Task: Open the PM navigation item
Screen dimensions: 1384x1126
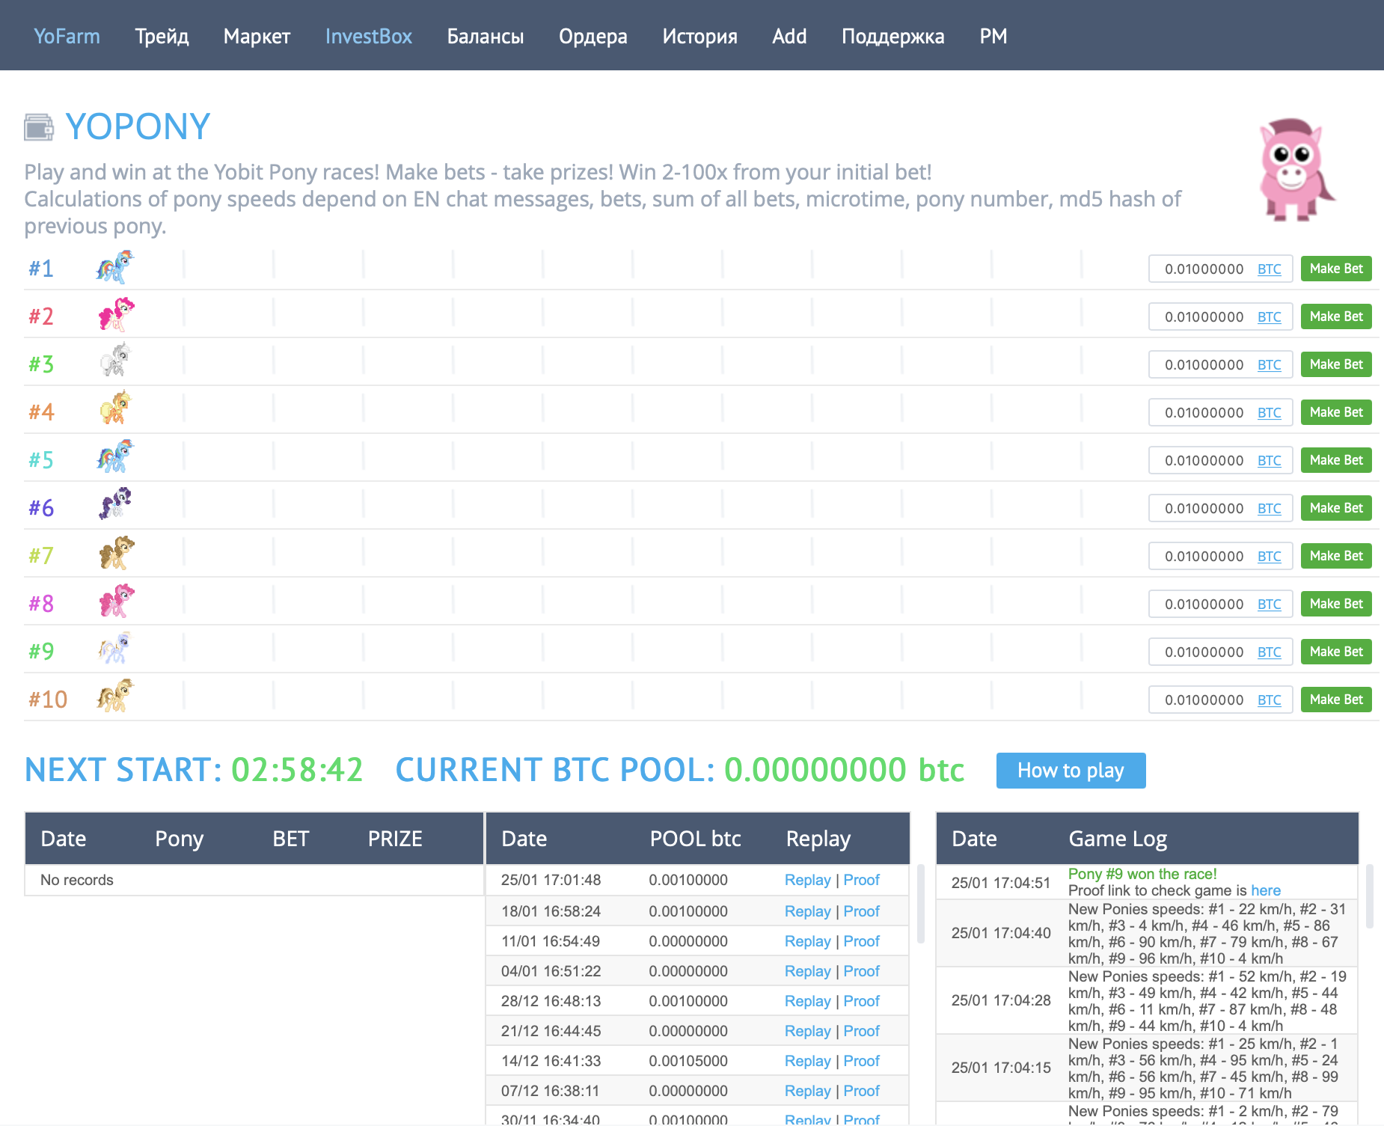Action: (x=993, y=36)
